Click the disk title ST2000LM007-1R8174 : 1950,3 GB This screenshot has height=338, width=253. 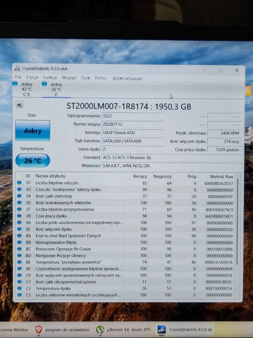click(128, 106)
